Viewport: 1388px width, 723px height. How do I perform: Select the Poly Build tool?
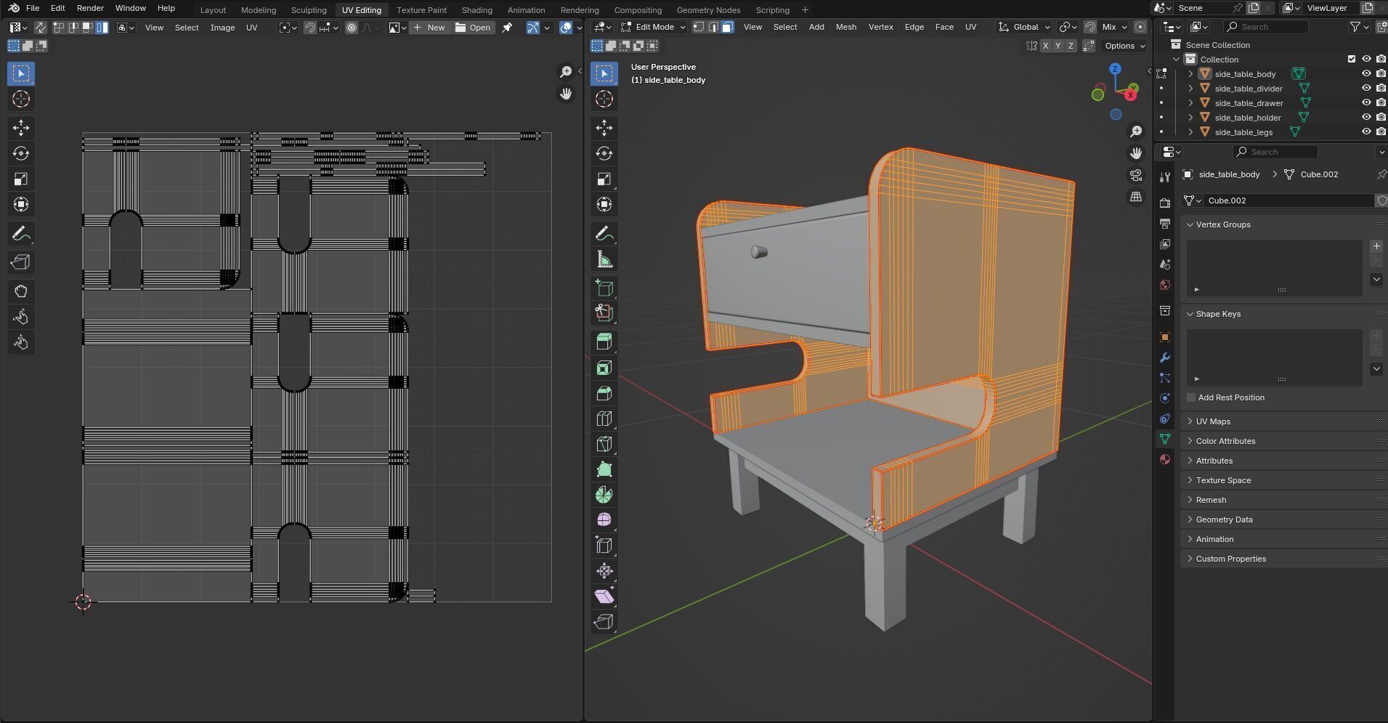click(x=604, y=469)
